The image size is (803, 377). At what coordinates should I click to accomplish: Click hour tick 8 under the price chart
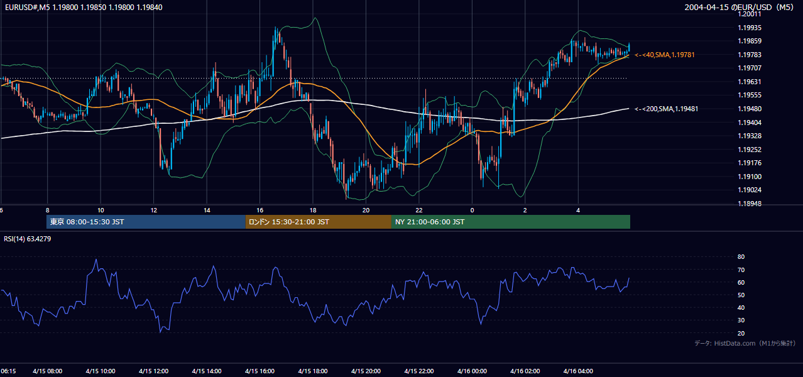pos(47,210)
